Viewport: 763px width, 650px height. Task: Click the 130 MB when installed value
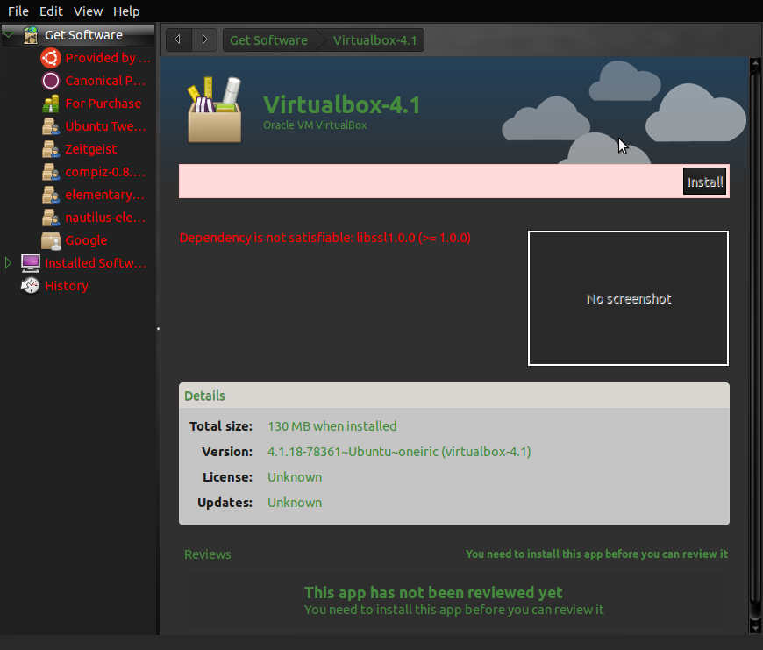coord(332,426)
